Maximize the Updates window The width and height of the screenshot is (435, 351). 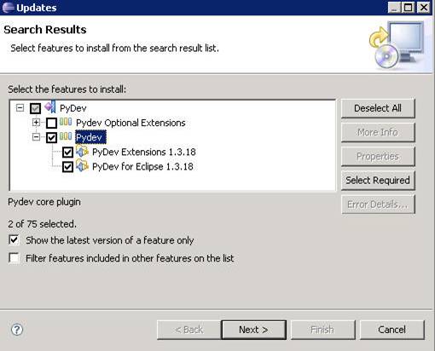point(409,8)
